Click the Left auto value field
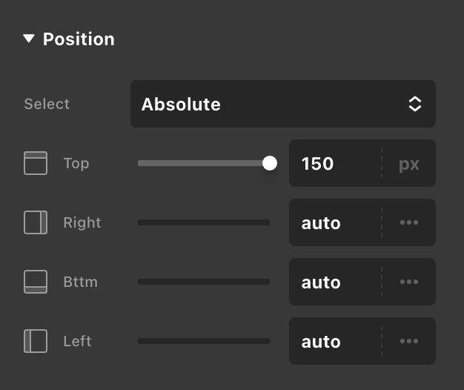464x390 pixels. point(334,341)
